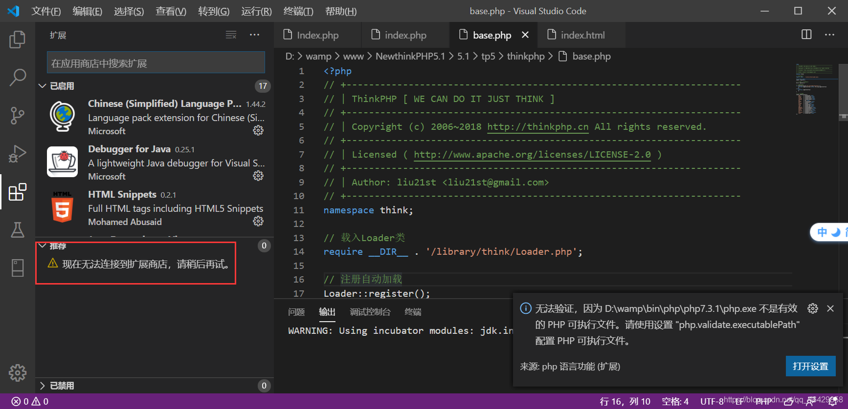Dismiss the PHP validation notification
Viewport: 848px width, 409px height.
click(830, 308)
